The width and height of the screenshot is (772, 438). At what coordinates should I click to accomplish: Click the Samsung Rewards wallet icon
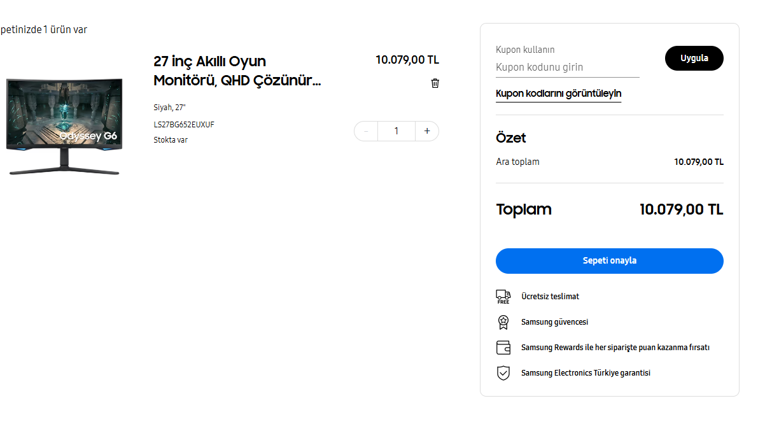503,348
